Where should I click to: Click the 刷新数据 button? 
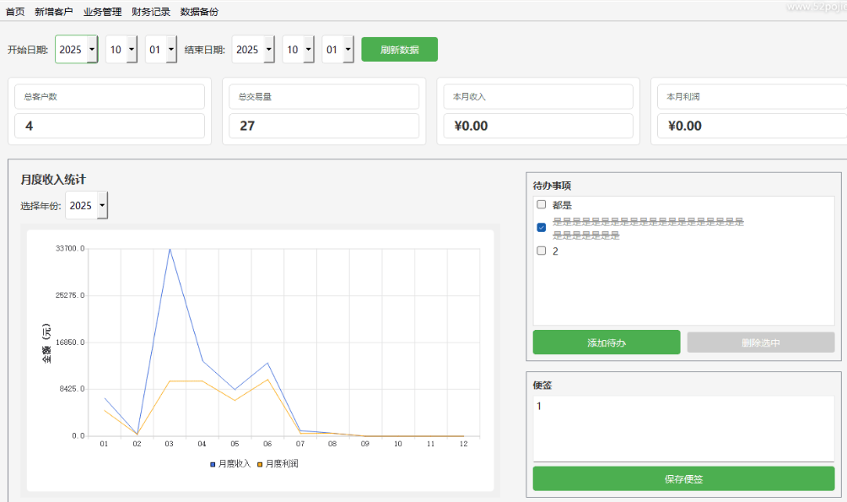[x=399, y=50]
